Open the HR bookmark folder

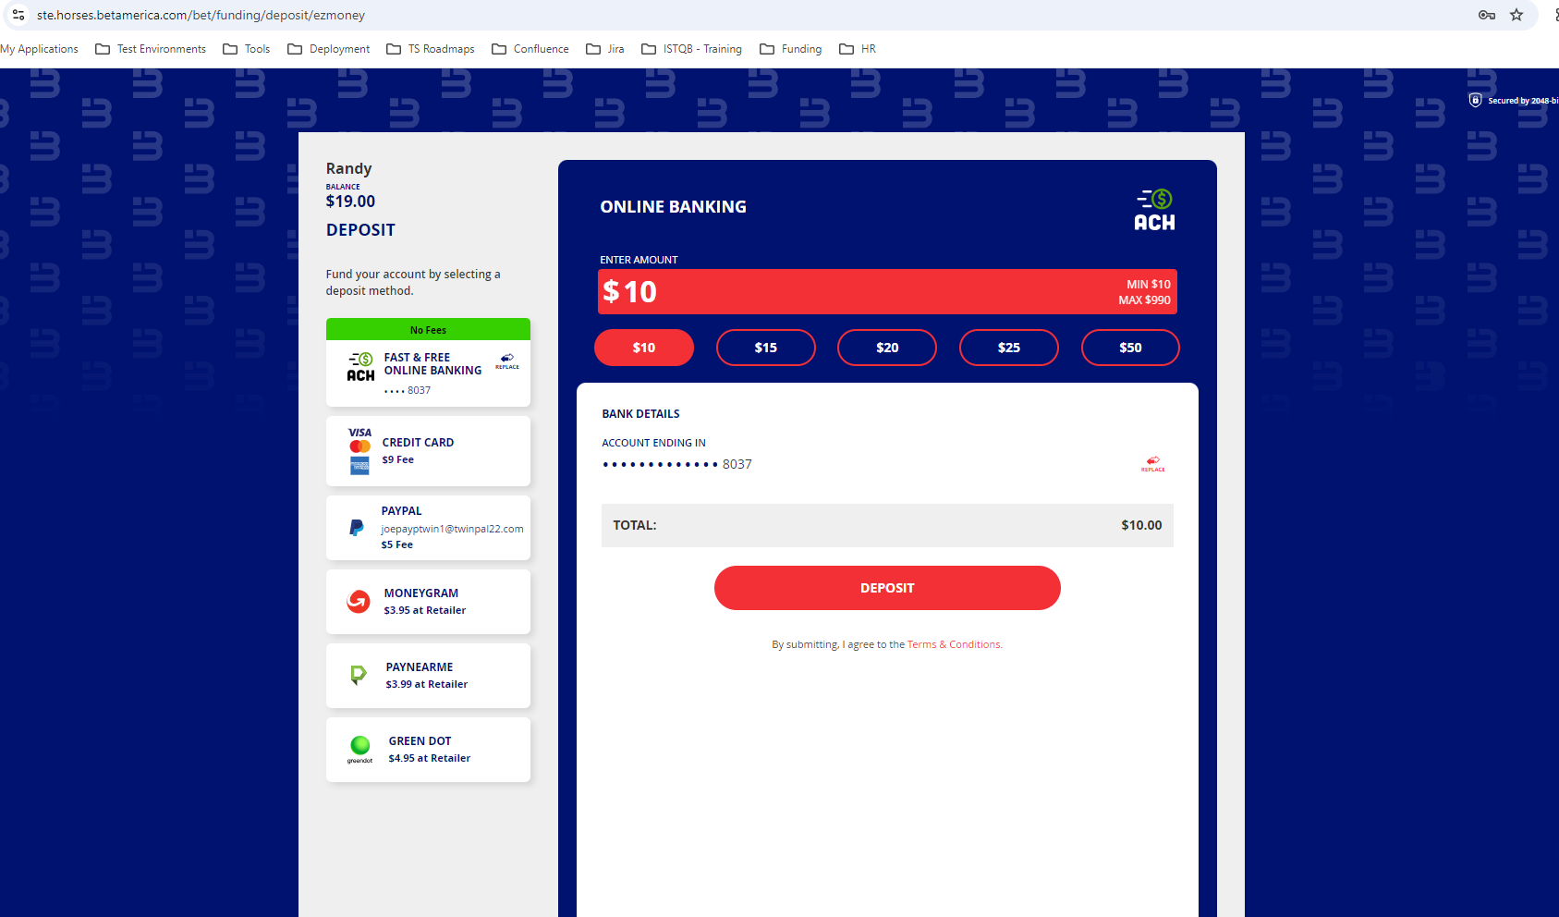(858, 49)
